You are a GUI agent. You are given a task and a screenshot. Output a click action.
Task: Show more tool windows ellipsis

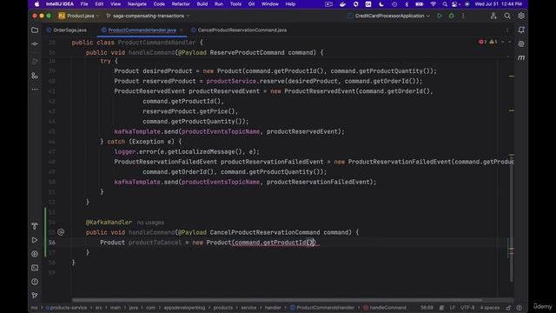pyautogui.click(x=35, y=90)
